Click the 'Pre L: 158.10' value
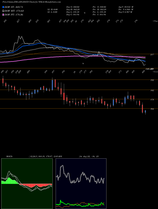 tap(100, 12)
